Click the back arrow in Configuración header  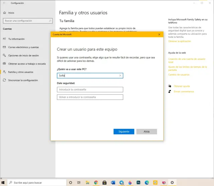4,3
